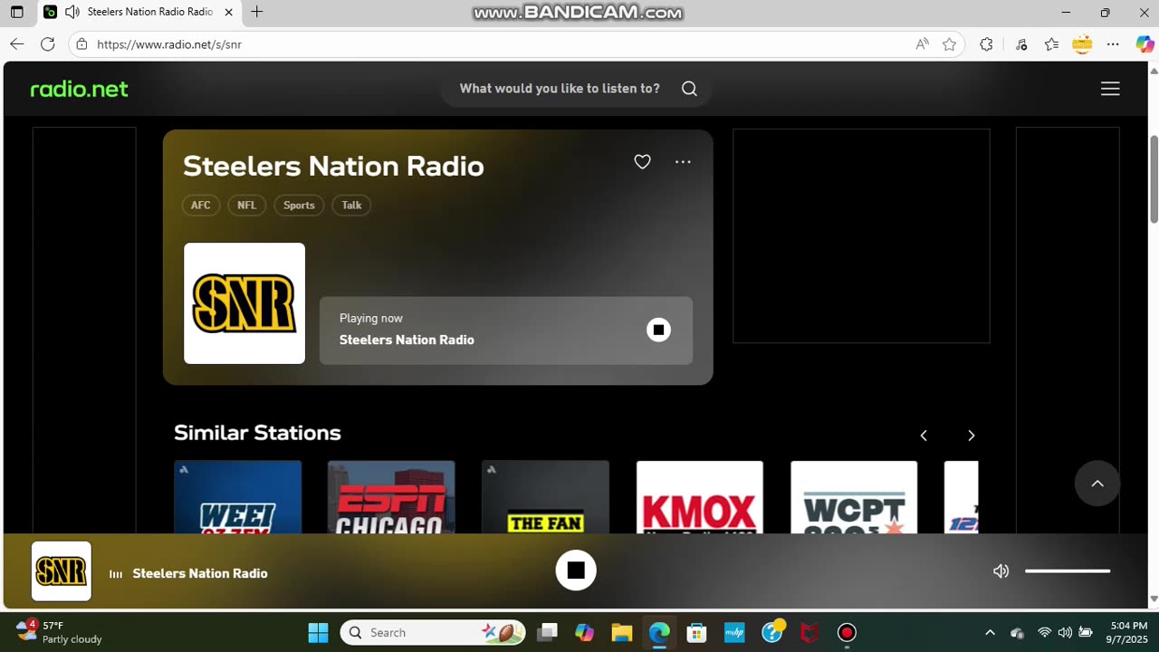Open a new browser tab
This screenshot has width=1159, height=652.
coord(257,13)
